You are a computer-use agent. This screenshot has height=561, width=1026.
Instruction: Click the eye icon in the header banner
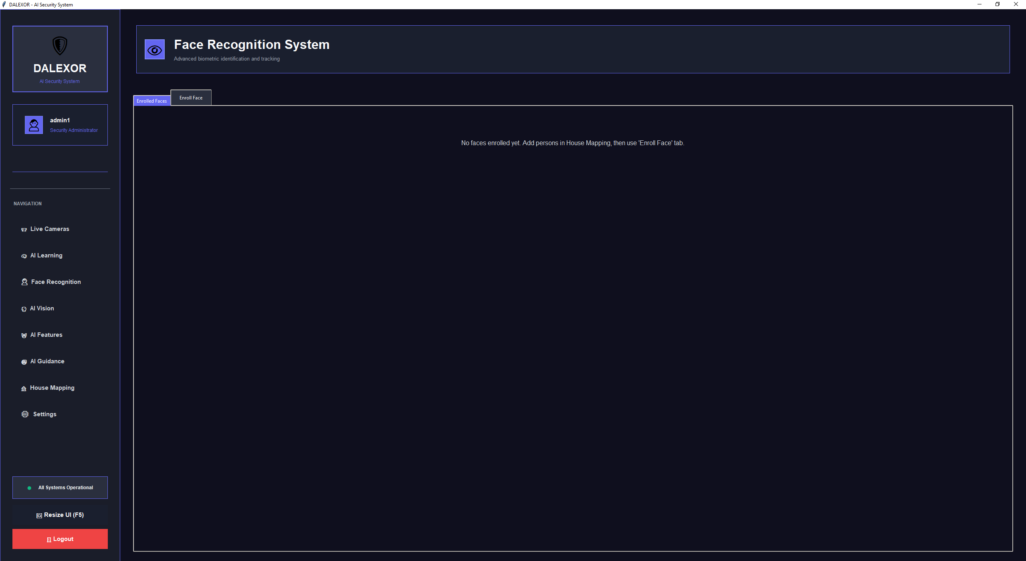(x=155, y=49)
